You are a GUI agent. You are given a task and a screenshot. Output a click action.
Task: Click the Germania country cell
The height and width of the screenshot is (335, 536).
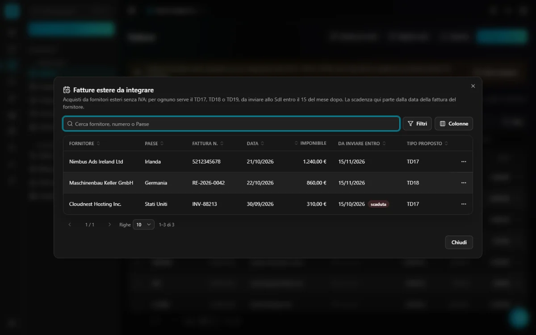point(156,183)
